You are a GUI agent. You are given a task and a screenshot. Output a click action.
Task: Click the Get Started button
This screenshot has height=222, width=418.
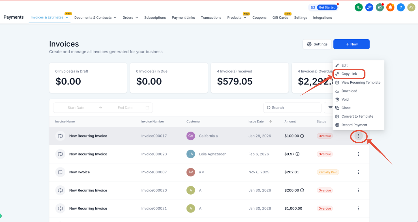tap(323, 8)
